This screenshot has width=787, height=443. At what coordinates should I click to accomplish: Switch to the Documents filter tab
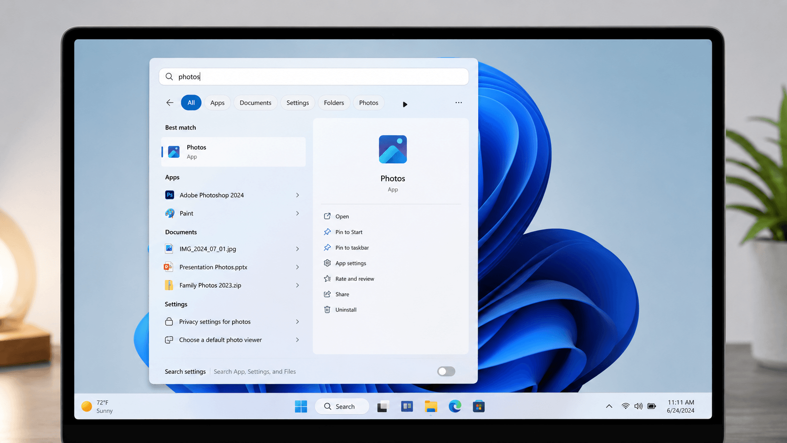[256, 103]
